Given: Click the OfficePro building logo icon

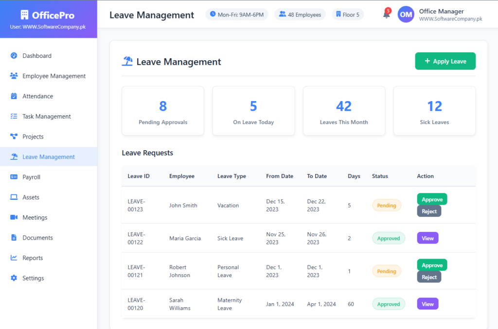Looking at the screenshot, I should (x=25, y=15).
